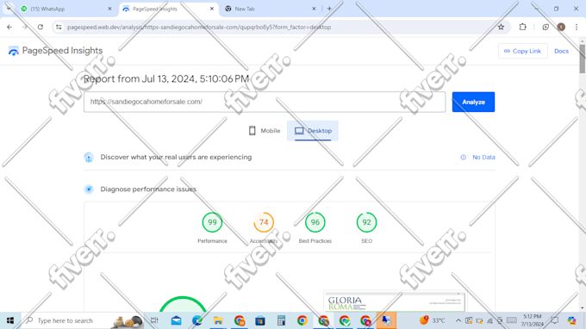The height and width of the screenshot is (329, 586).
Task: Click the PageSpeed Insights logo
Action: point(55,51)
